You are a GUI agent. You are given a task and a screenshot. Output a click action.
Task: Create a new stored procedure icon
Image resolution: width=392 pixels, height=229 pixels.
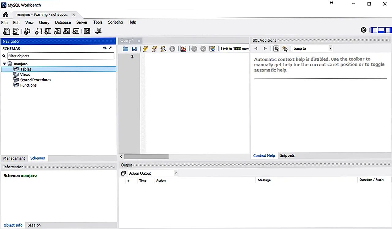click(x=66, y=31)
